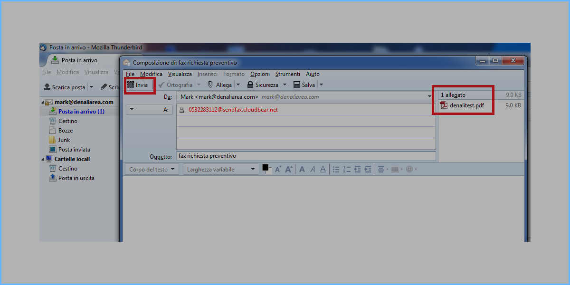Edit the Oggetto subject field

click(306, 156)
